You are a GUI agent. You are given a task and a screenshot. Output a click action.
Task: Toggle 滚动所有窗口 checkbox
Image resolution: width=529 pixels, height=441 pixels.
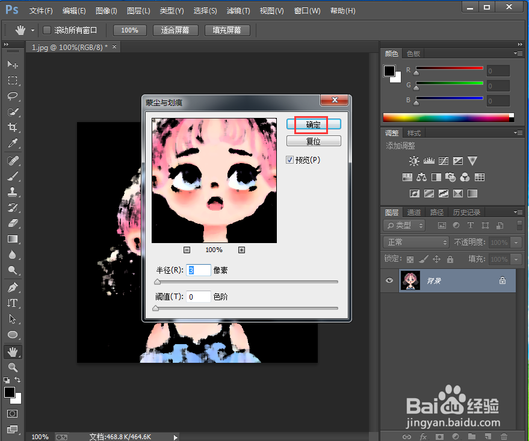[x=47, y=30]
